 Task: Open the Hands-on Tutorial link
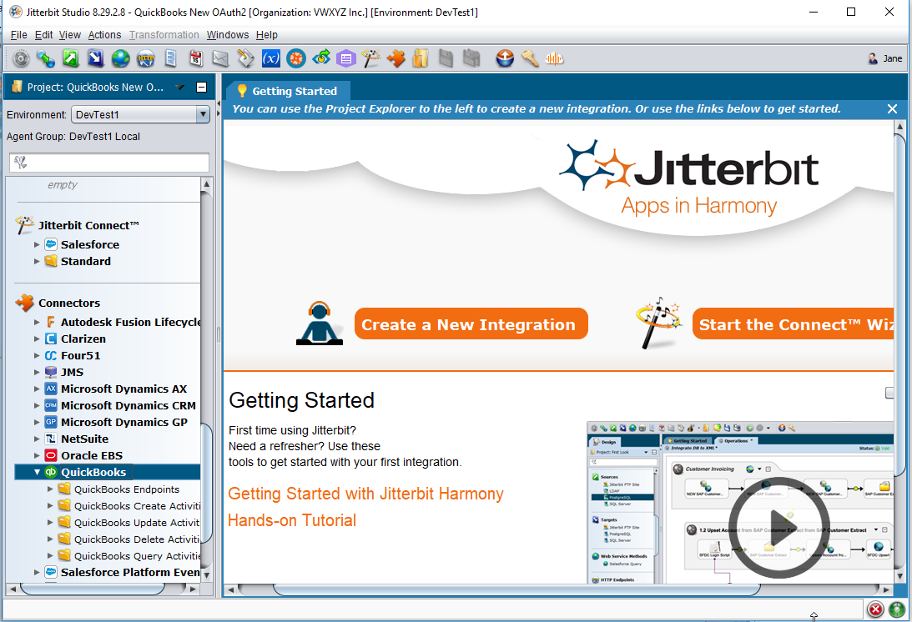(292, 520)
